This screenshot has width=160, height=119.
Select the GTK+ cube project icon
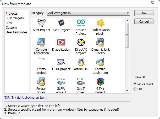(x=101, y=82)
